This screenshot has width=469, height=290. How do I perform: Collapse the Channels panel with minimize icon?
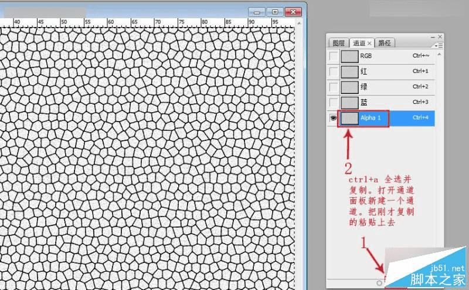(x=433, y=37)
